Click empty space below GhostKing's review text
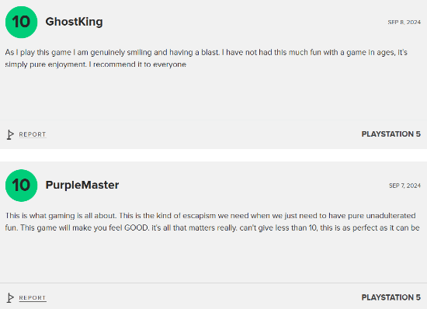427x309 pixels. click(213, 94)
